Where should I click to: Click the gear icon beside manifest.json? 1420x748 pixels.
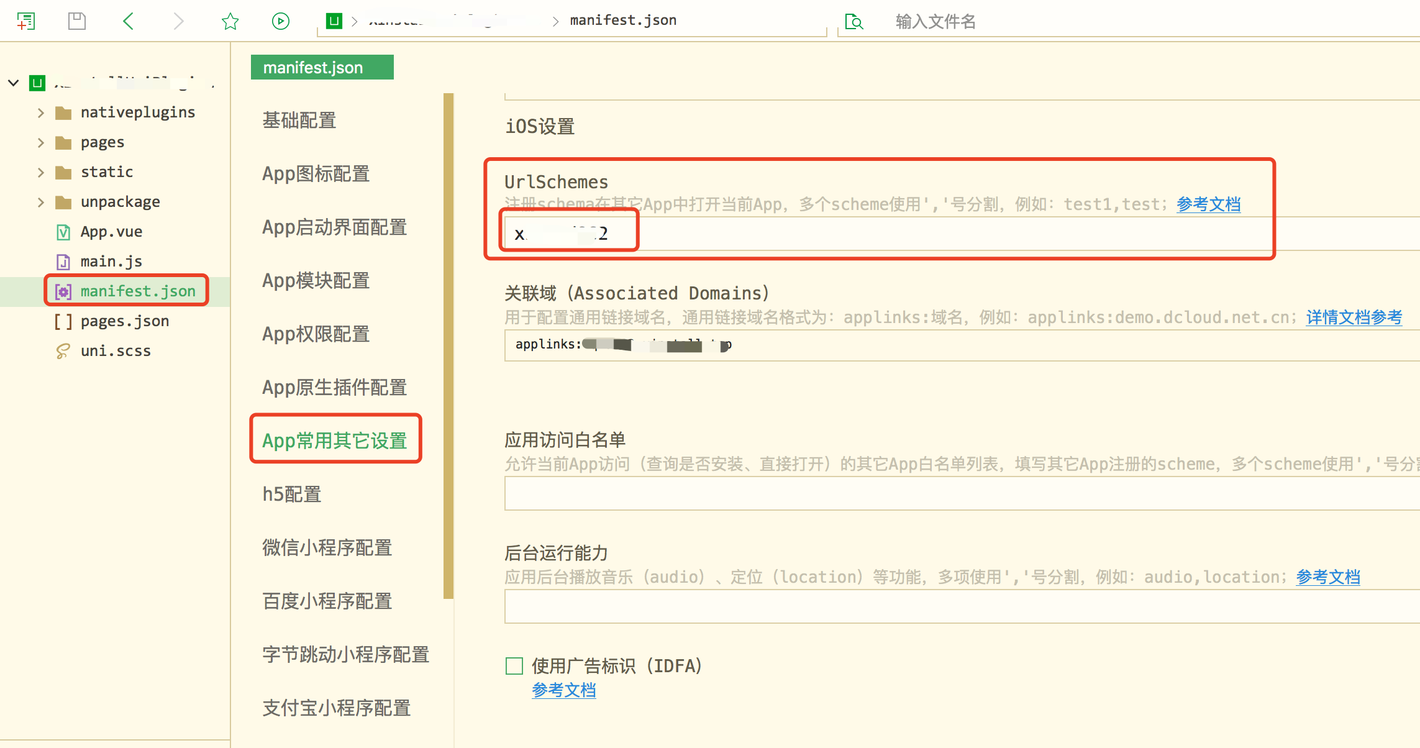pos(62,291)
